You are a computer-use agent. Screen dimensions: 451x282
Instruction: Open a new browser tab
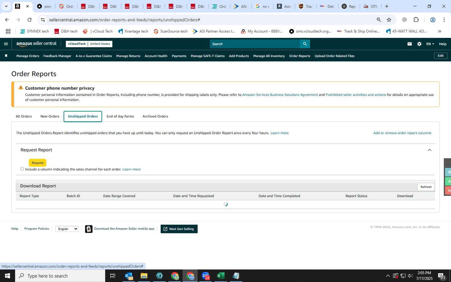[x=387, y=6]
